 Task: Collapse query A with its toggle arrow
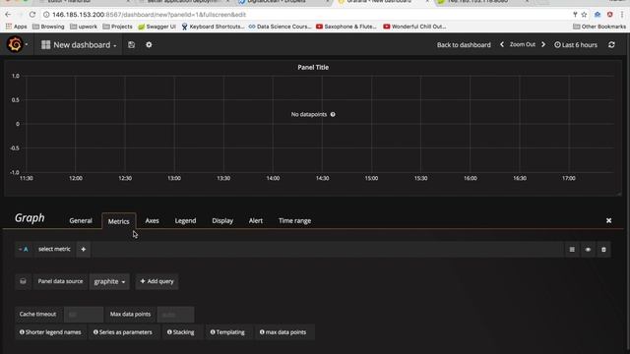point(20,249)
